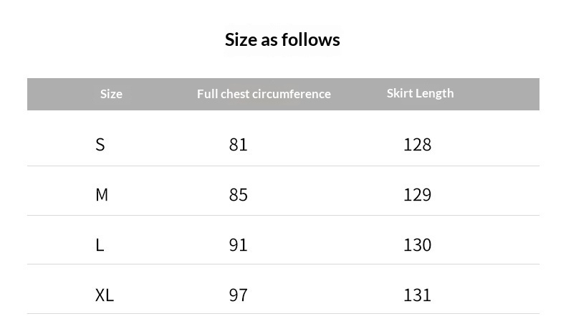The height and width of the screenshot is (334, 566).
Task: Select the Full chest circumference header
Action: 264,94
